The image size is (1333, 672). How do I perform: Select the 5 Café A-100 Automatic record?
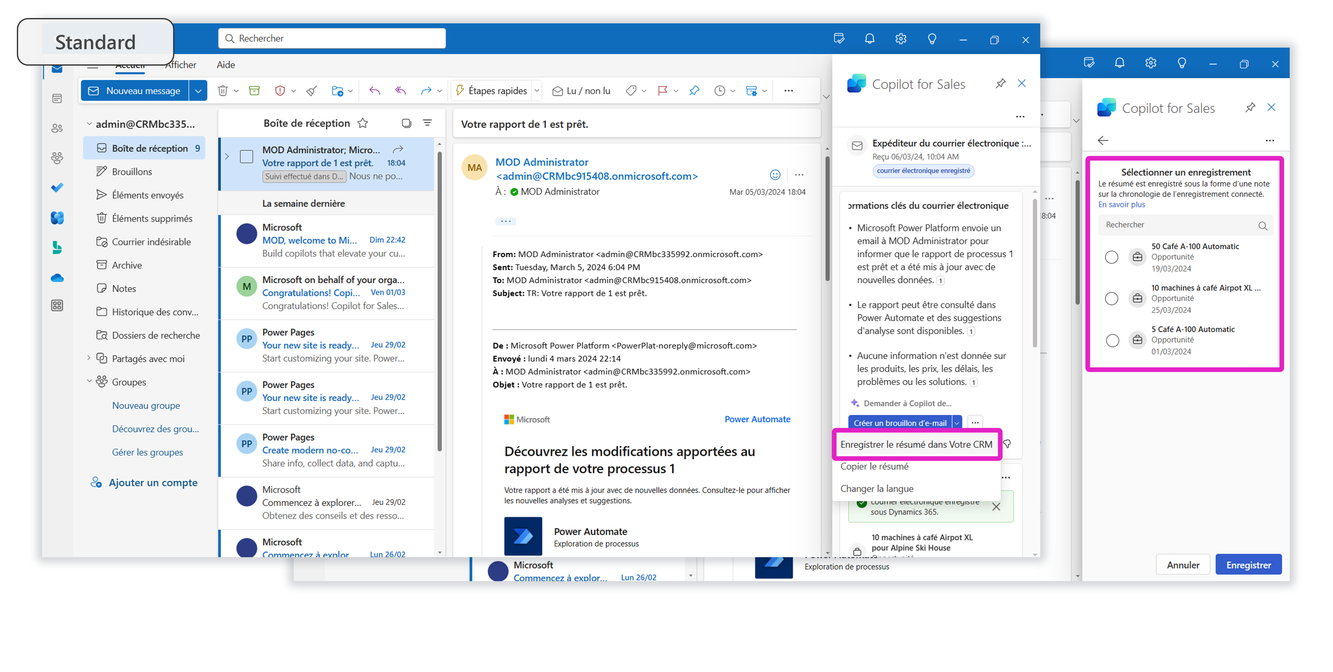(1112, 340)
